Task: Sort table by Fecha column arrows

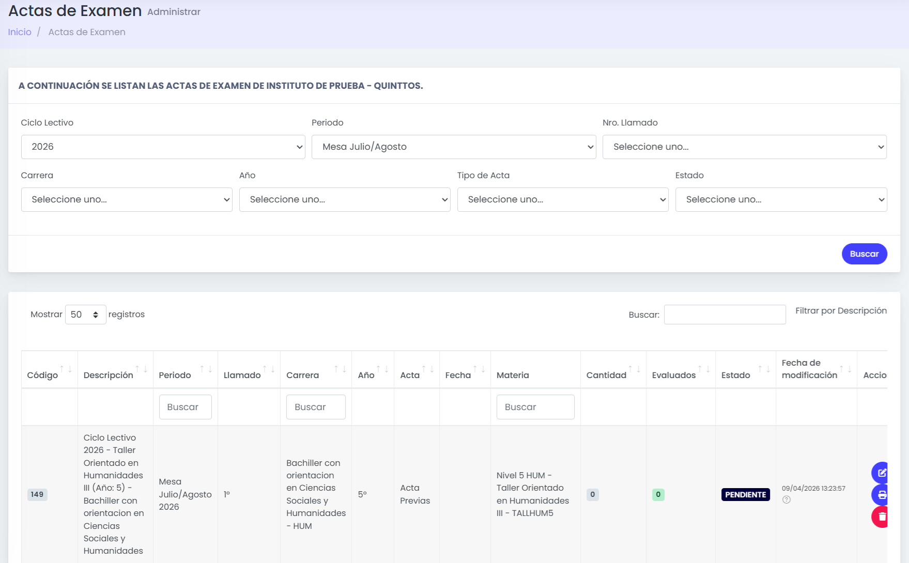Action: (479, 369)
